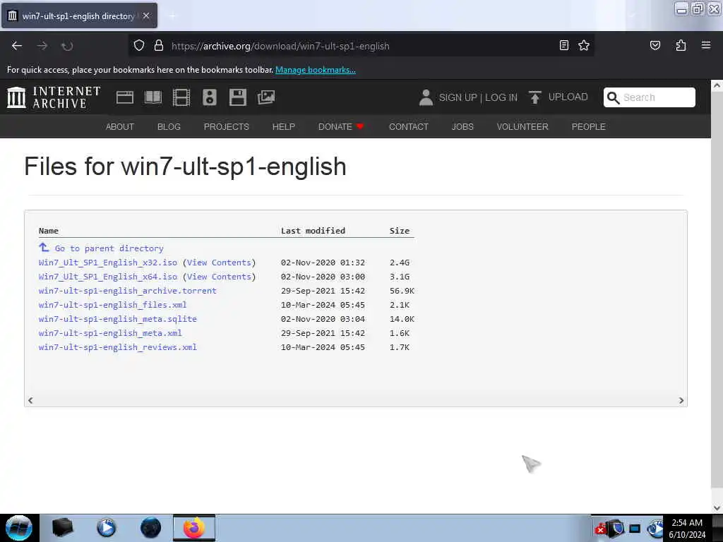
Task: Click the file list scroll-right arrow
Action: coord(681,401)
